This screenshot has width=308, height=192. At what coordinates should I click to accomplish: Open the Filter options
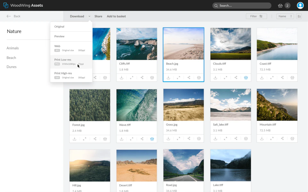[x=256, y=16]
